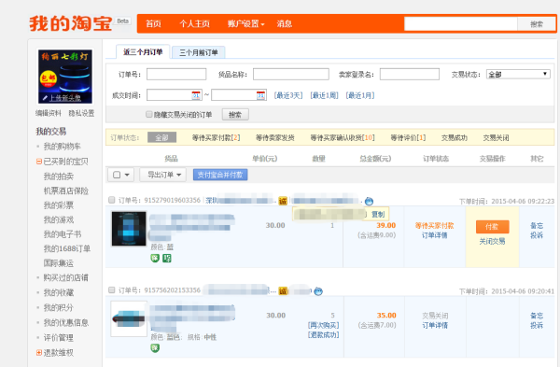Screen dimensions: 560x367
Task: Open 我的1688订单 in sidebar
Action: 67,248
